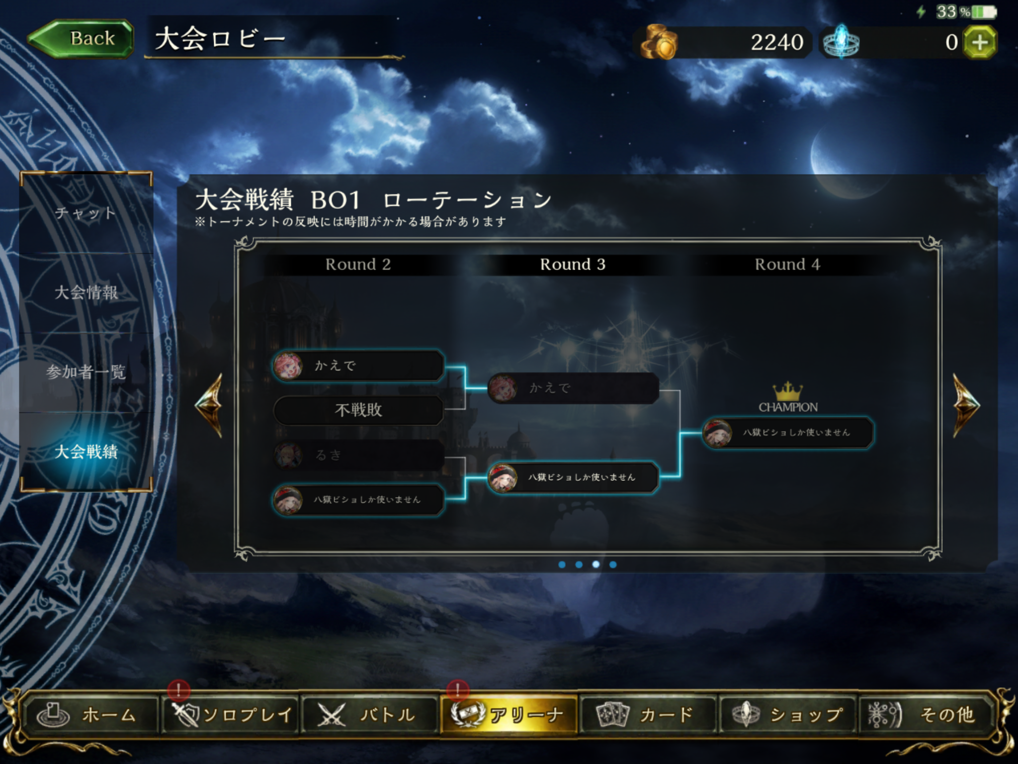Screen dimensions: 1018x764
Task: Select the fourth page indicator dot
Action: click(x=613, y=565)
